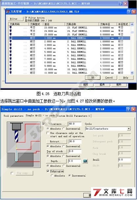This screenshot has width=137, height=200.
Task: Click tool icon of the 5. BALL ENDMILL row
Action: 11,52
